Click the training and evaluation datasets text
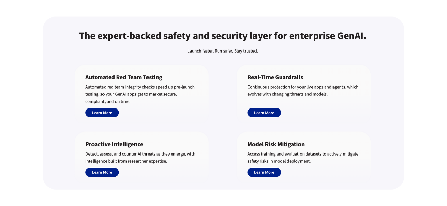 (x=303, y=157)
